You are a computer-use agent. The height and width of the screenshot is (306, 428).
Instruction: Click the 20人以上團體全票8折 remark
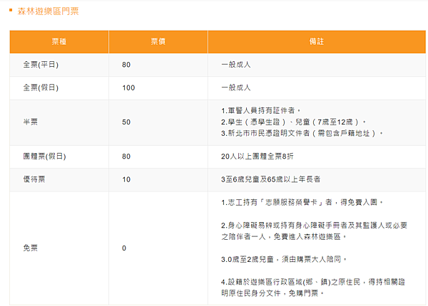pyautogui.click(x=259, y=156)
